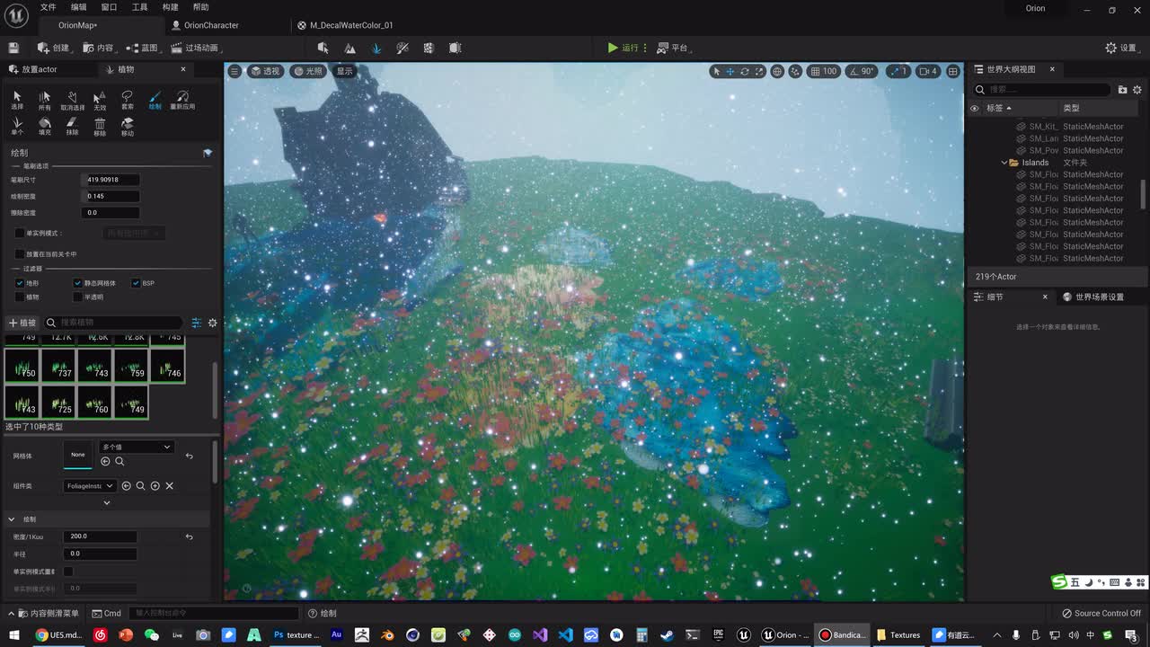Select the scale gizmo in viewport toolbar
Viewport: 1150px width, 647px height.
[759, 71]
